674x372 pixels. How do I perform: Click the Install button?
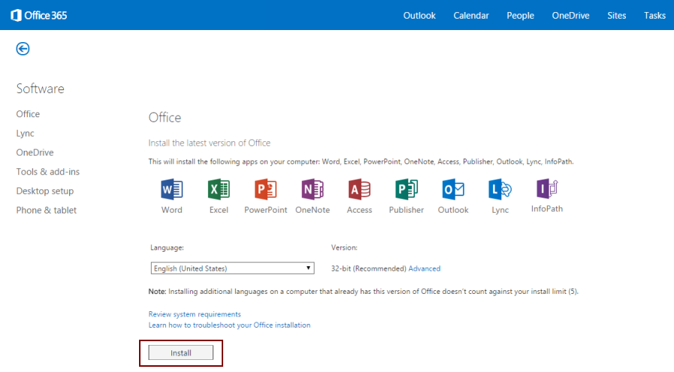(x=180, y=352)
